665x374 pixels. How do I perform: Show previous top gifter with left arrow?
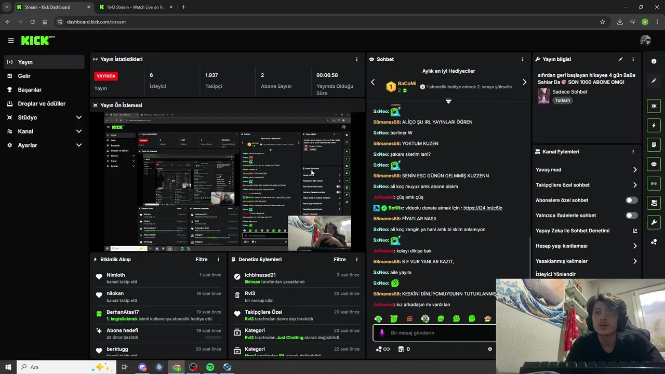click(373, 82)
